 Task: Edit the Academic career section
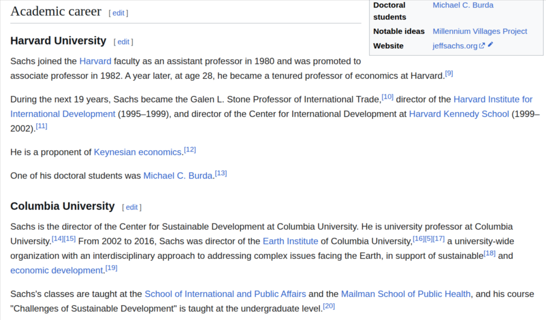coord(118,13)
